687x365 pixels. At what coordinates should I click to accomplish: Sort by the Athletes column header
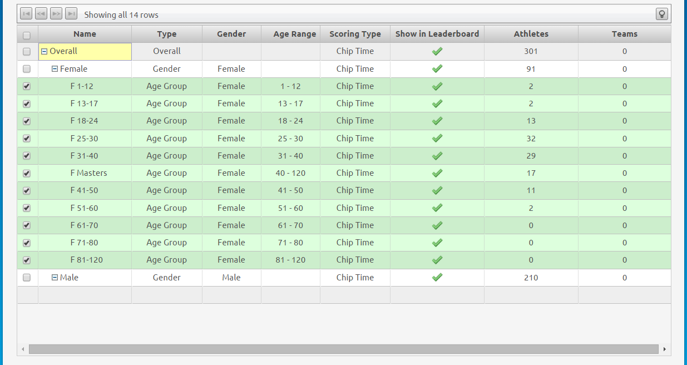531,34
